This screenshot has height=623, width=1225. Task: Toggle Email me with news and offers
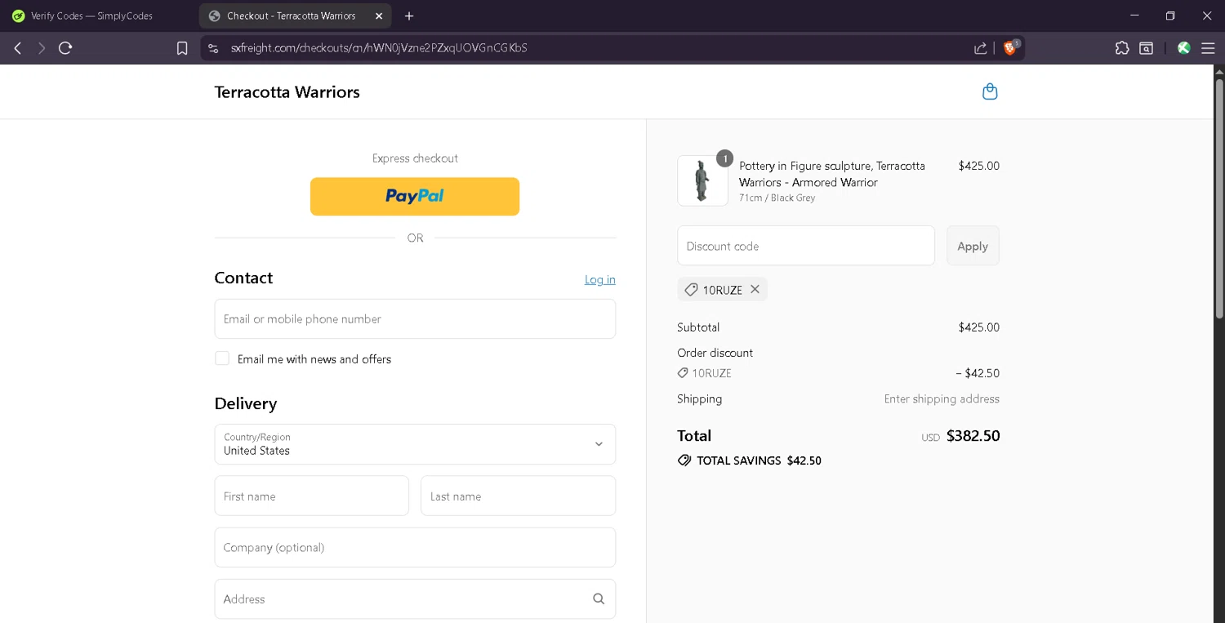222,358
